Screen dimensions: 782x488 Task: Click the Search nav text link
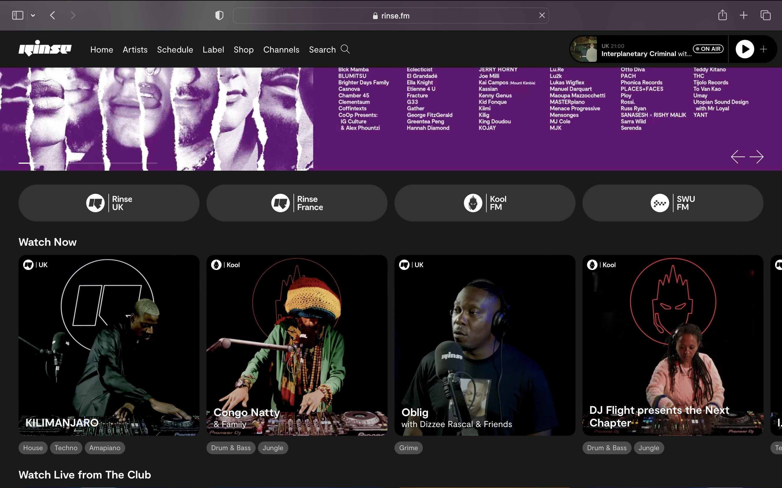(x=322, y=50)
